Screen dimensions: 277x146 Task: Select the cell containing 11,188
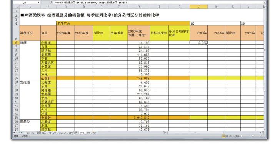pyautogui.click(x=138, y=43)
